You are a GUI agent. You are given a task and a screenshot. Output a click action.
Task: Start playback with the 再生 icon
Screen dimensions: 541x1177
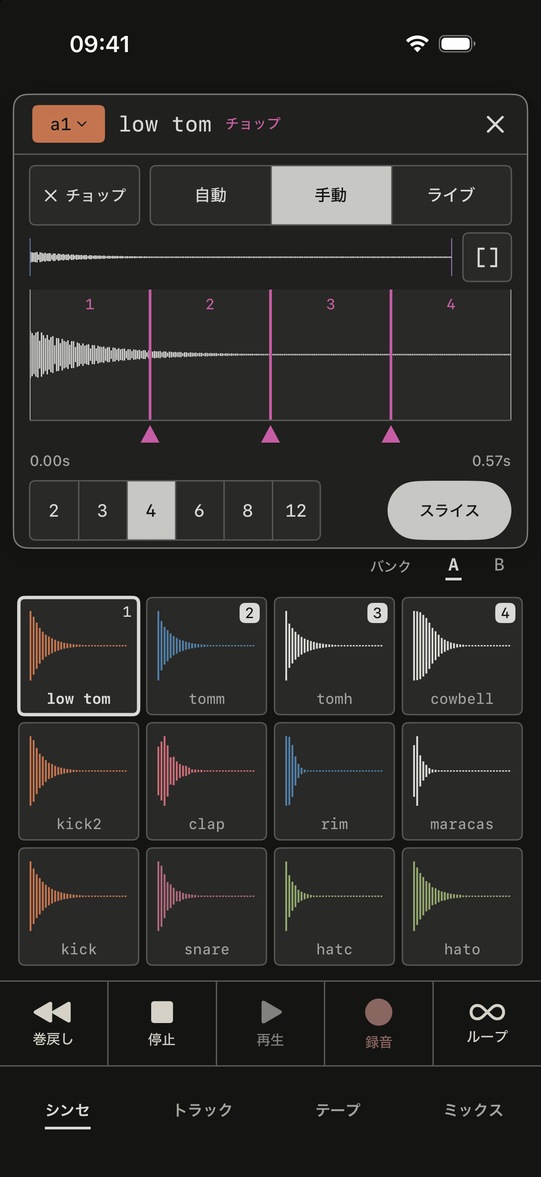tap(271, 1012)
